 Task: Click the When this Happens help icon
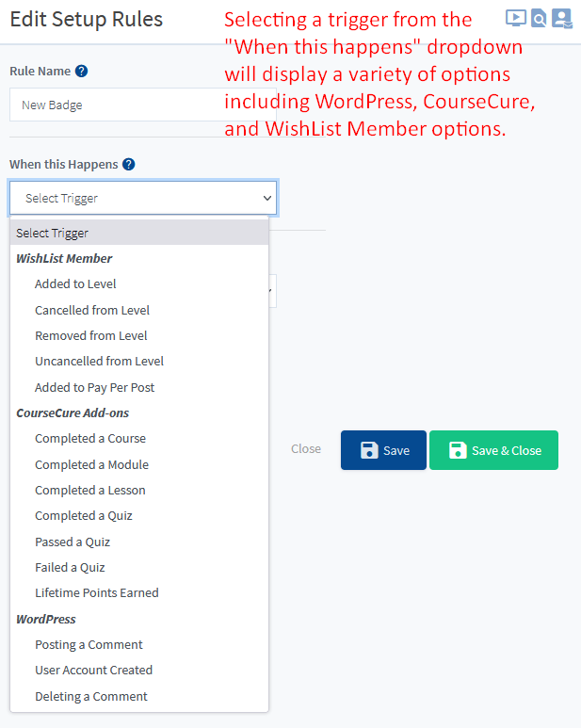129,165
